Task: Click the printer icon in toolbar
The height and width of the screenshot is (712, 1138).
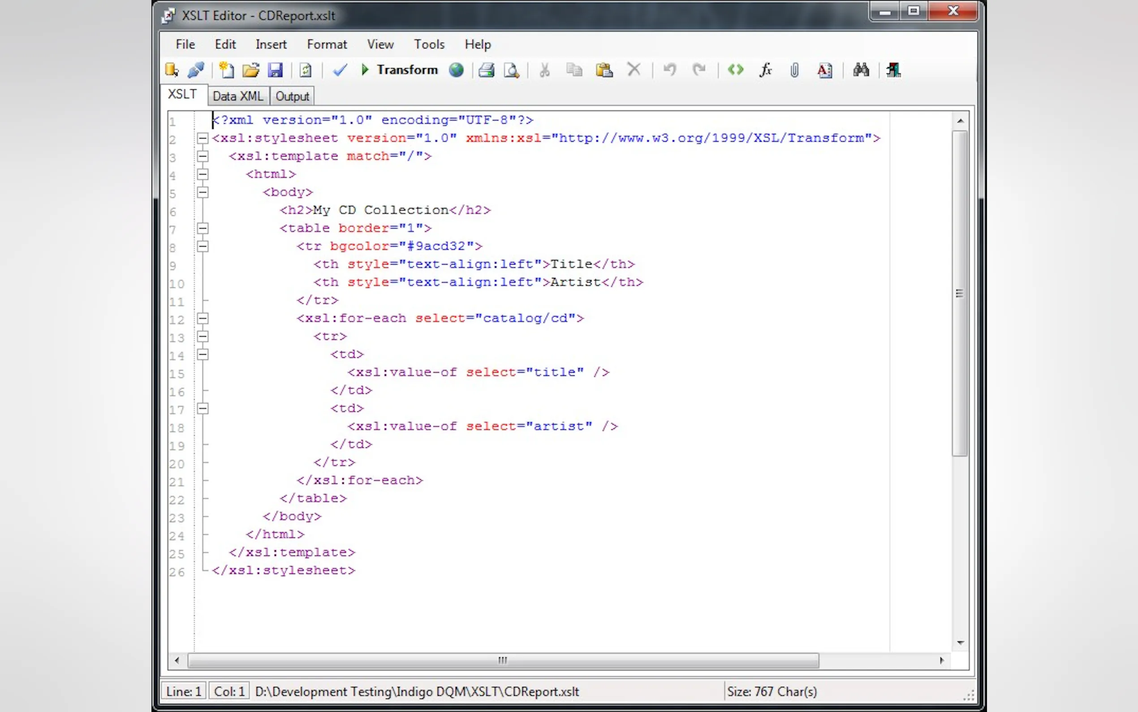Action: click(486, 70)
